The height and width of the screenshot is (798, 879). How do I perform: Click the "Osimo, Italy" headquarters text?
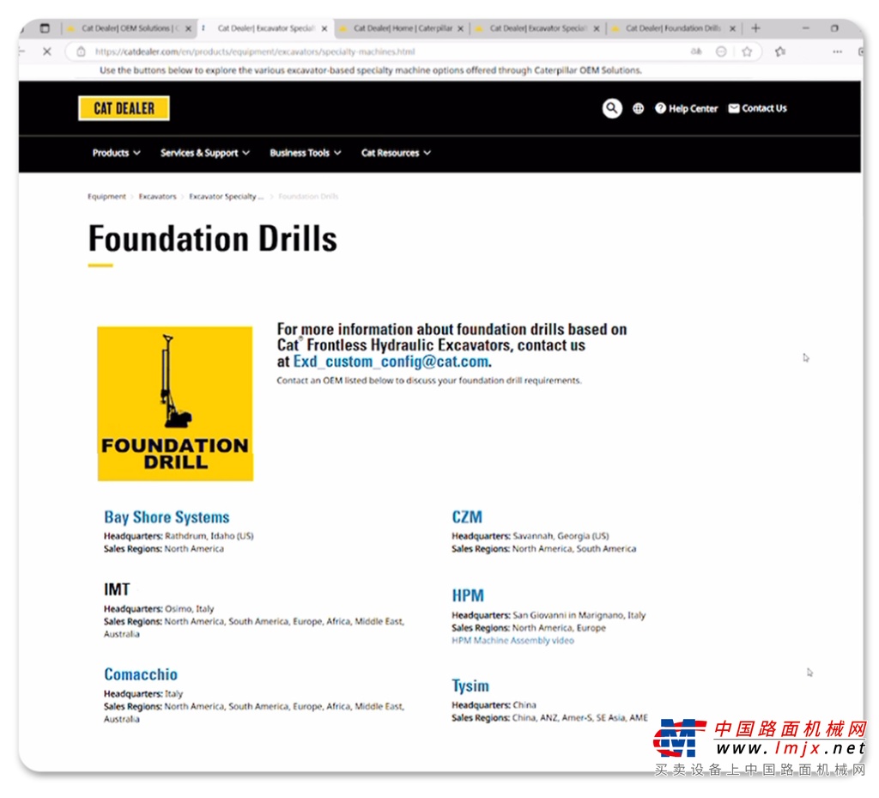pyautogui.click(x=190, y=609)
